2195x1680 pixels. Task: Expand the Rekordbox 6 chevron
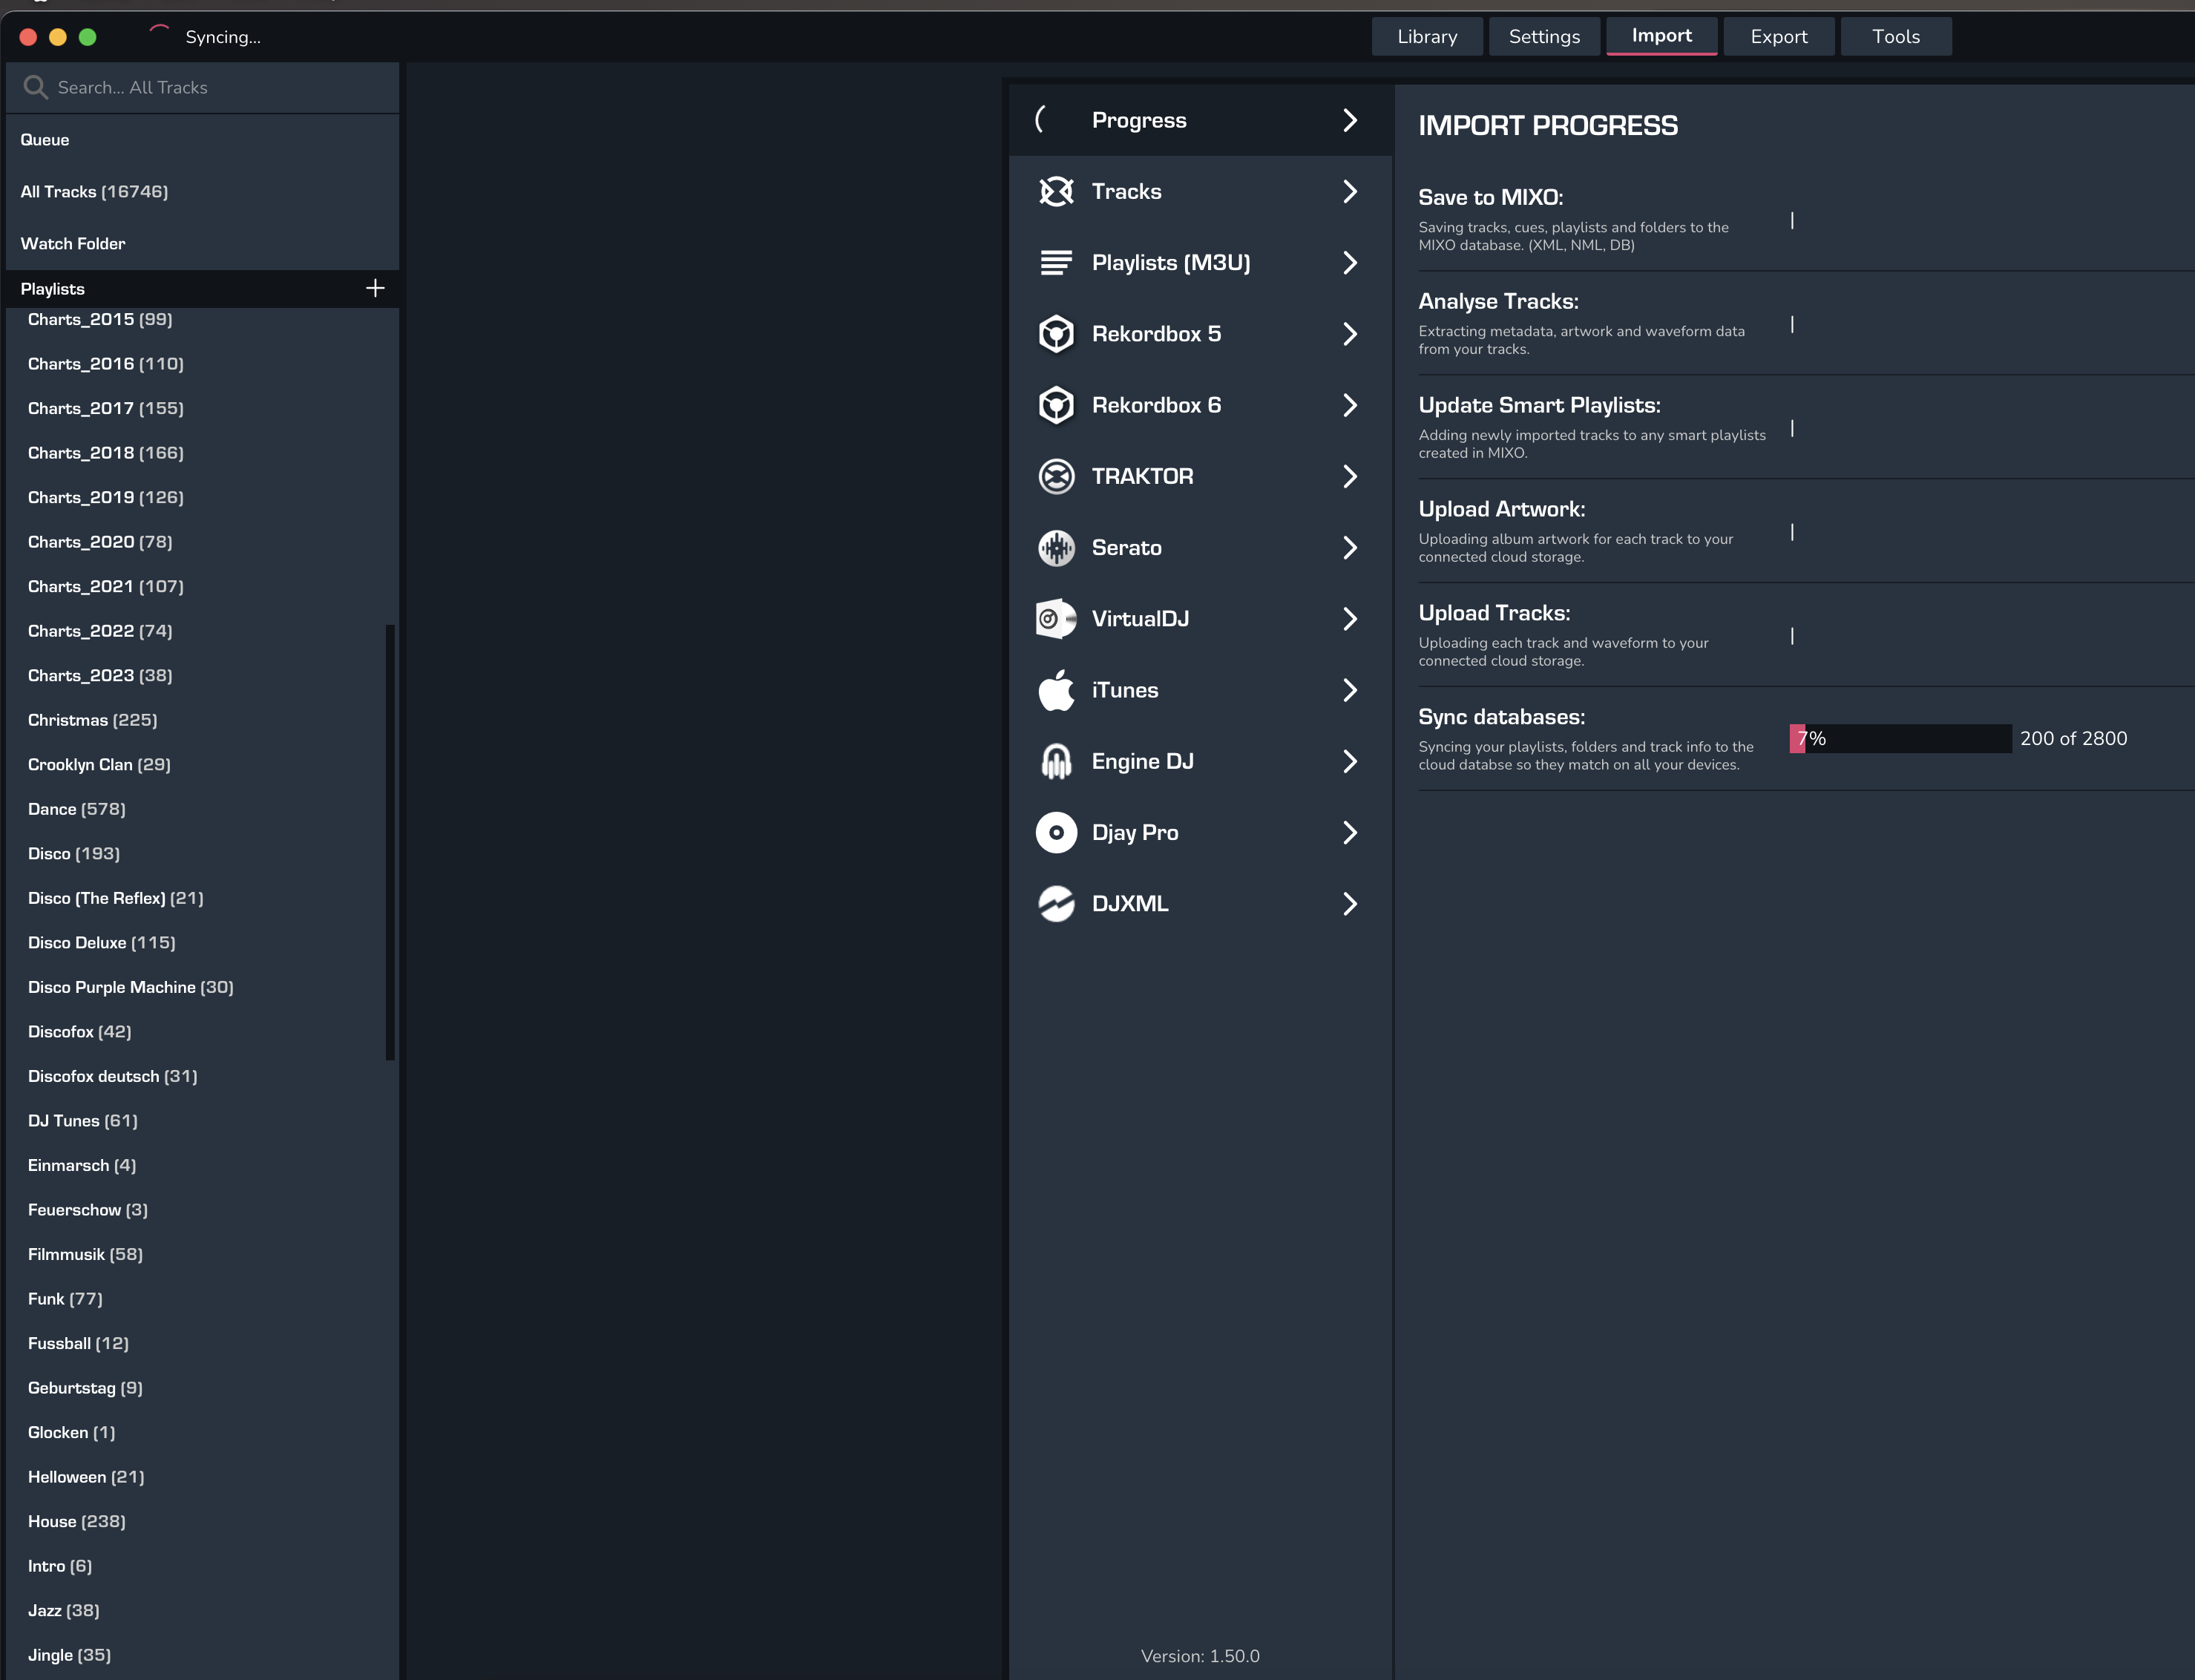point(1350,405)
